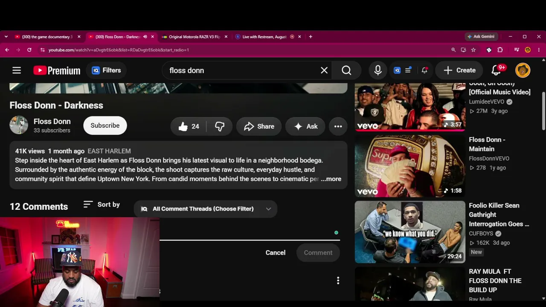Open the media controls toolbar icon
The width and height of the screenshot is (546, 307).
click(517, 50)
